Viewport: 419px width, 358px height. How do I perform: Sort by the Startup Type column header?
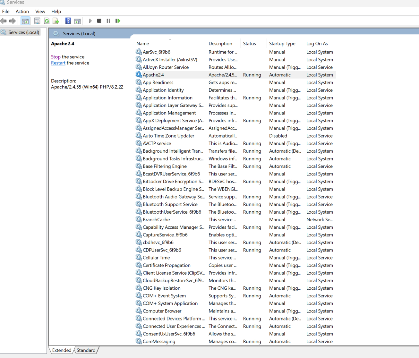point(285,44)
